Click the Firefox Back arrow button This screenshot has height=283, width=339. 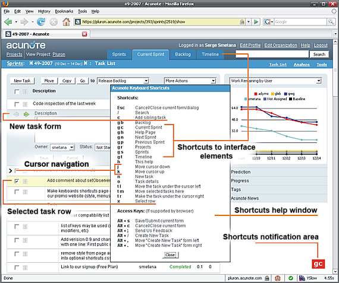click(8, 22)
